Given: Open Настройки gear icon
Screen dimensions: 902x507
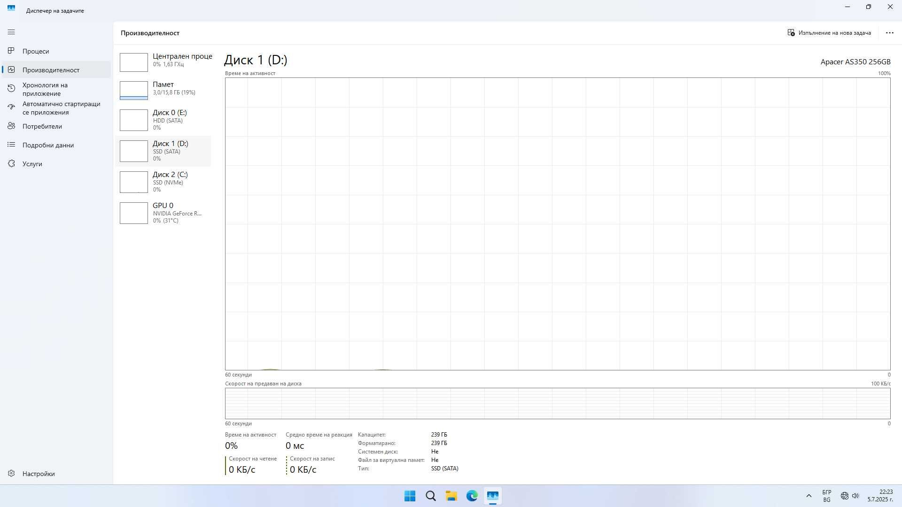Looking at the screenshot, I should pyautogui.click(x=11, y=473).
